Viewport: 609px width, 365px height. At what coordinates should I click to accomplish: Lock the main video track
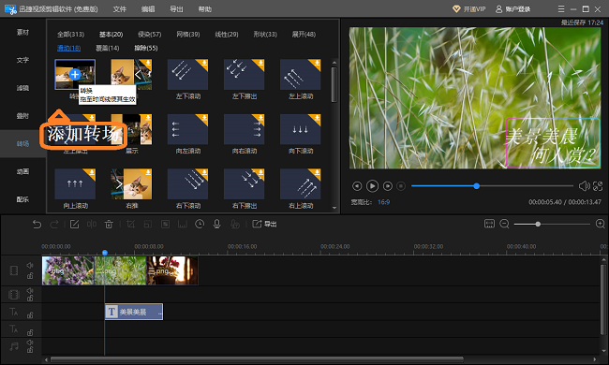(30, 276)
